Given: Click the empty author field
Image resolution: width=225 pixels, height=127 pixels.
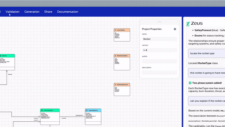Looking at the screenshot, I should click(x=159, y=61).
